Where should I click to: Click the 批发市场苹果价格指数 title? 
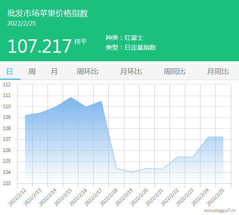click(x=47, y=13)
